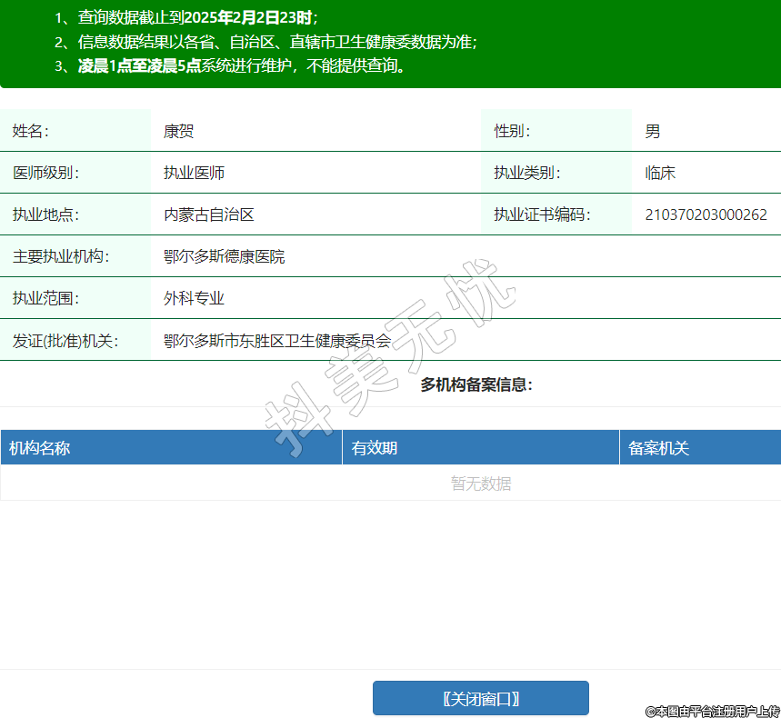Click the gender value 男

653,132
